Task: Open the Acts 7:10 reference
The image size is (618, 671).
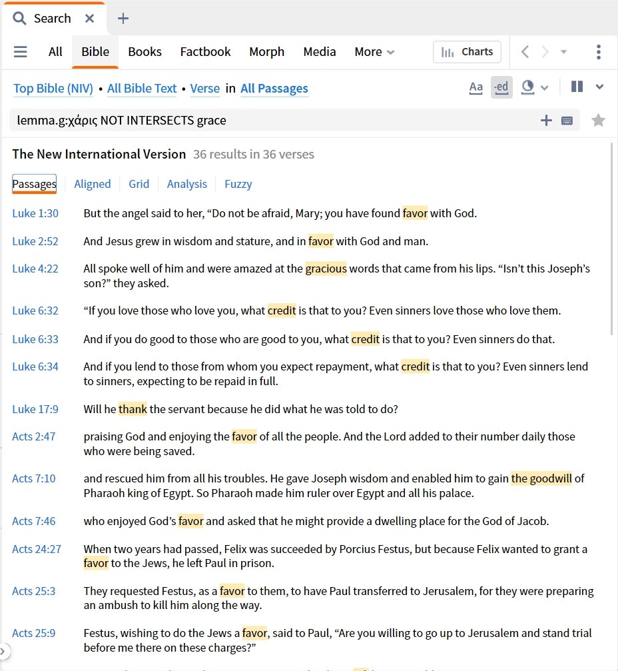Action: [34, 478]
